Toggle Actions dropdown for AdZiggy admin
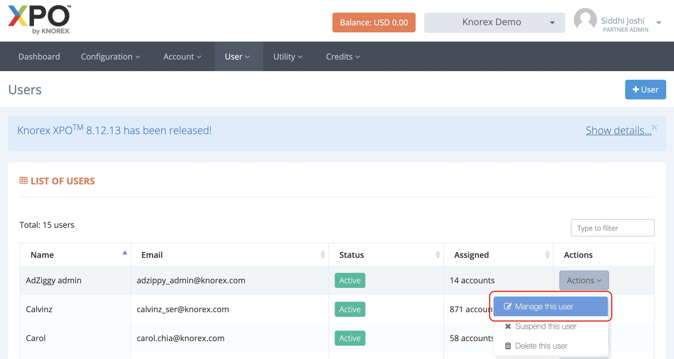This screenshot has height=359, width=674. click(x=584, y=280)
